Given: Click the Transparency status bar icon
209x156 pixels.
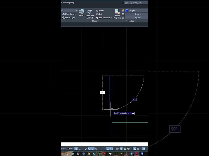Looking at the screenshot, I should [x=121, y=149].
